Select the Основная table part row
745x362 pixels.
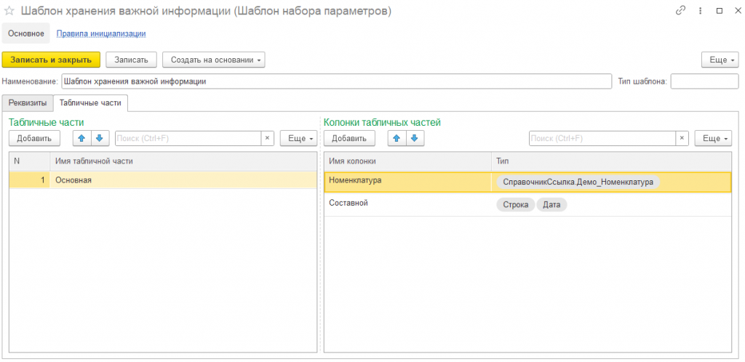coord(163,180)
